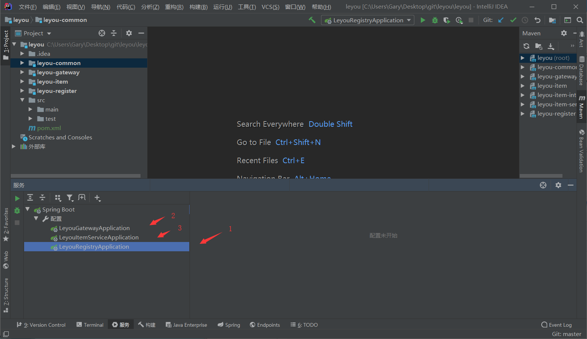Reimport all Maven projects
587x339 pixels.
[x=526, y=46]
